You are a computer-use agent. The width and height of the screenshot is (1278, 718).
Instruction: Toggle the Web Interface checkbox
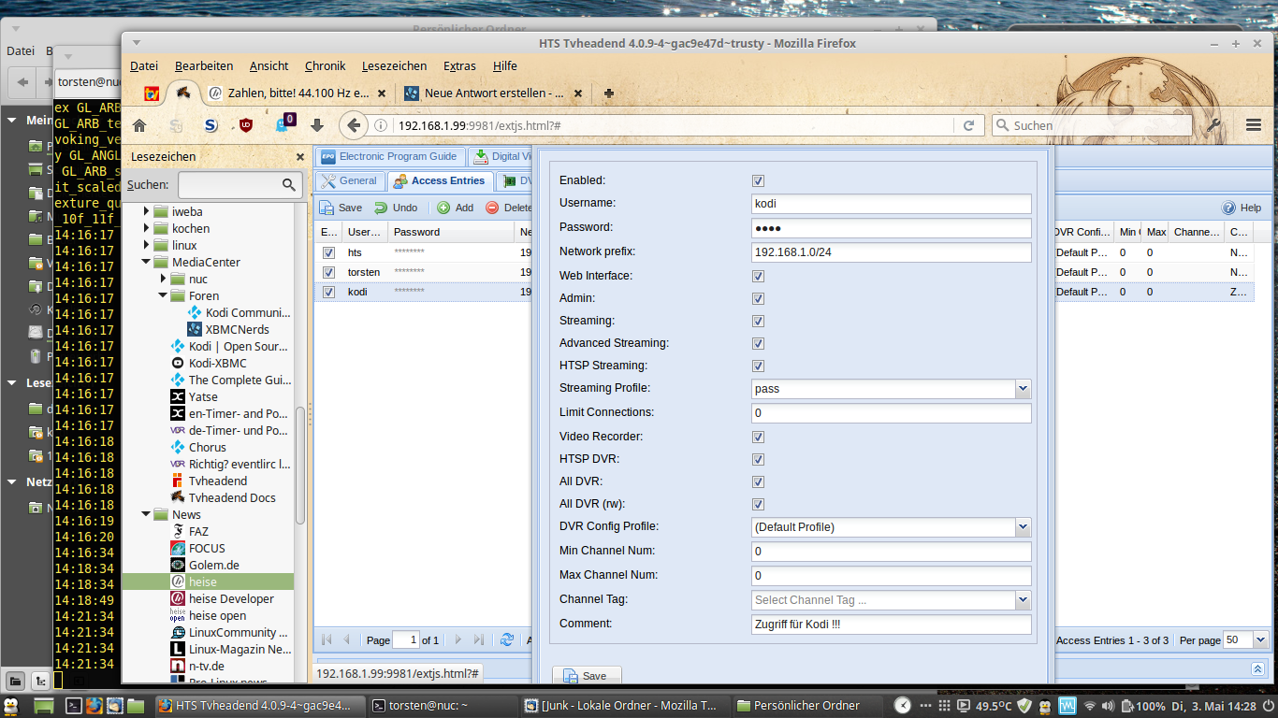click(758, 276)
